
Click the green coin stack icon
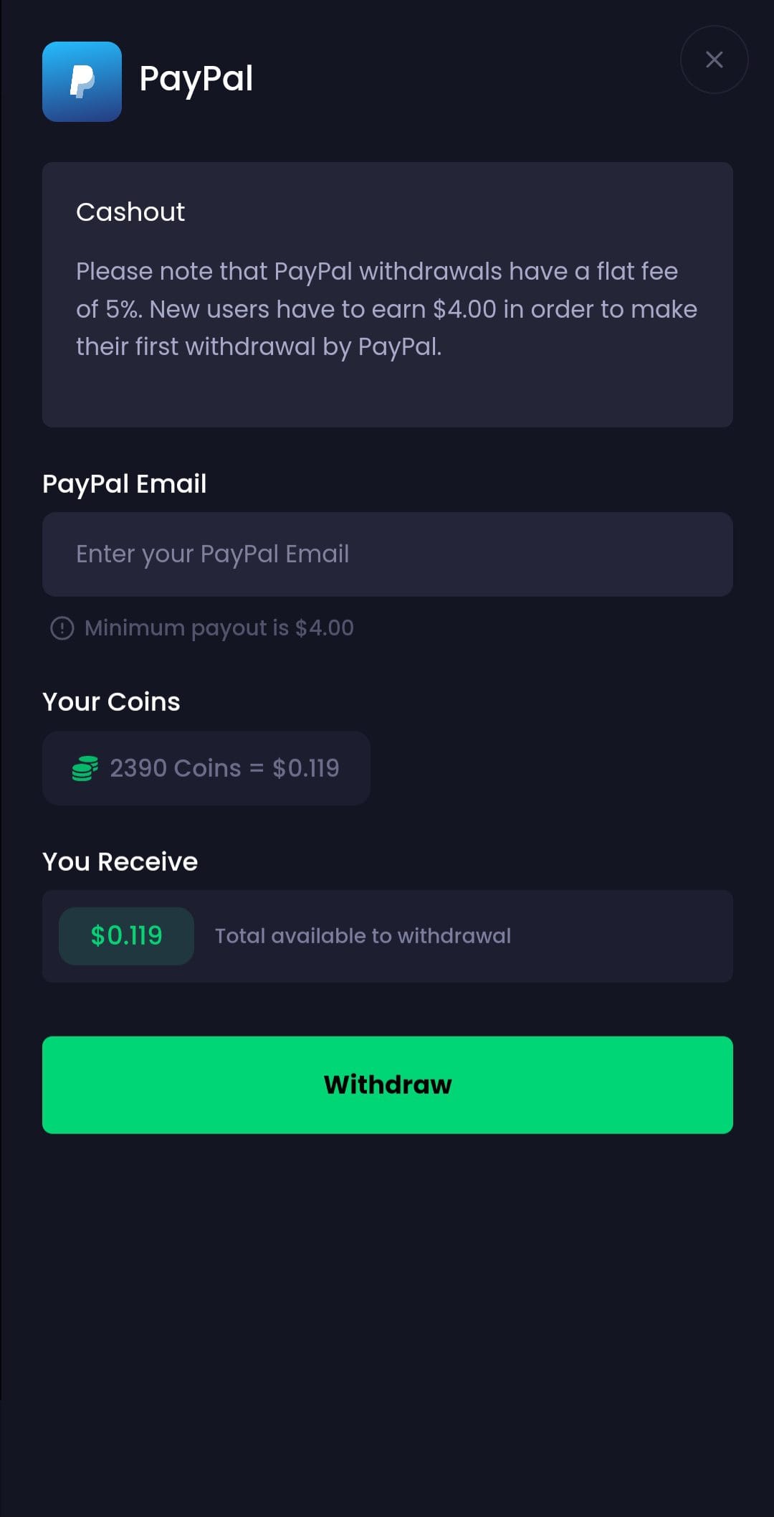click(85, 768)
